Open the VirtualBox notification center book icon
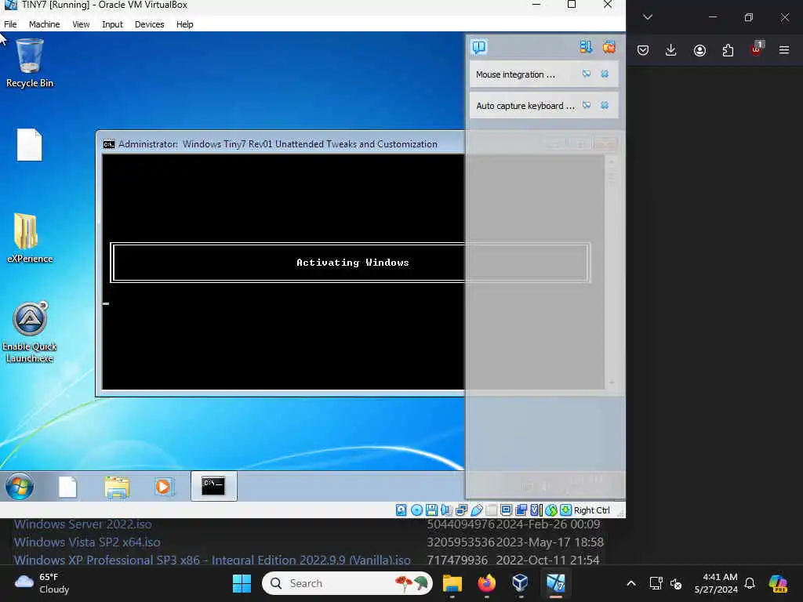 point(479,47)
